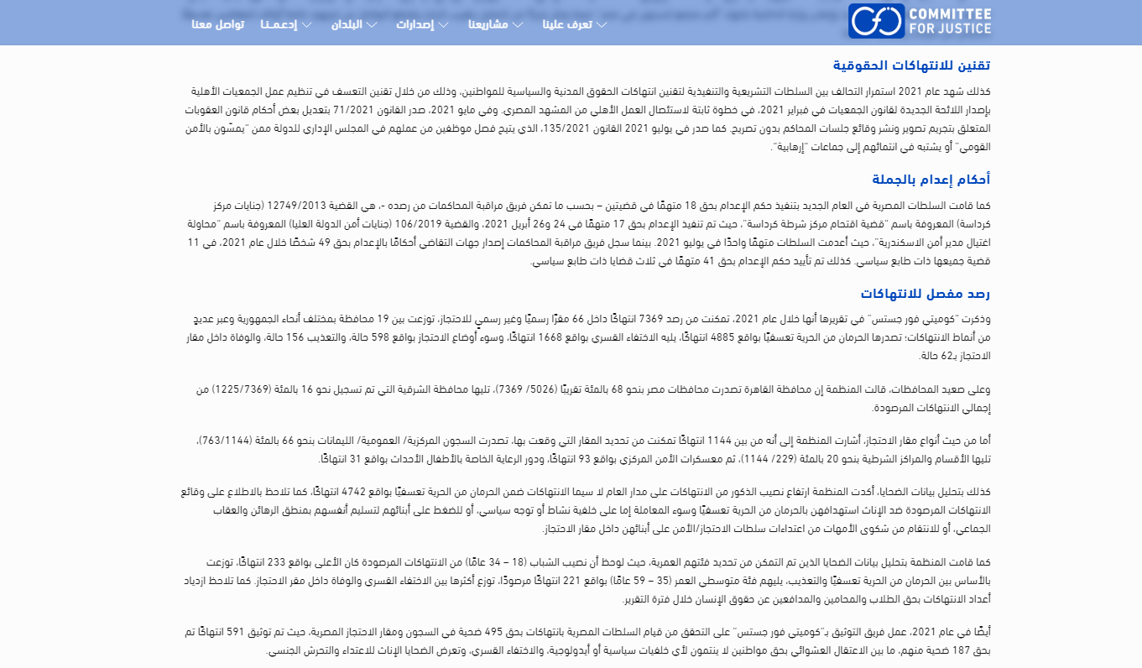This screenshot has height=668, width=1142.
Task: Click the إدعمنا support link
Action: pos(280,24)
